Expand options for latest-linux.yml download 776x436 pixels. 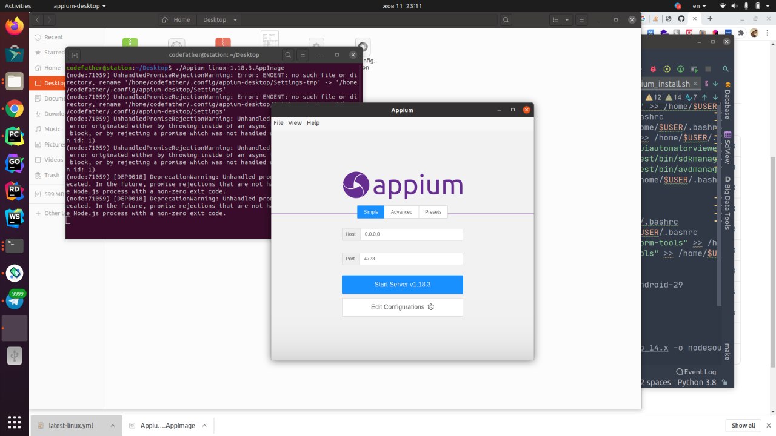[x=112, y=426]
